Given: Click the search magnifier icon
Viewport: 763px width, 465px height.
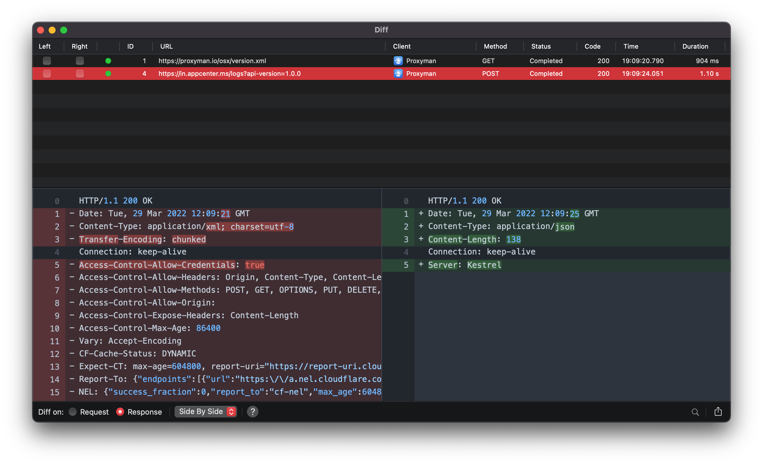Looking at the screenshot, I should [x=695, y=412].
